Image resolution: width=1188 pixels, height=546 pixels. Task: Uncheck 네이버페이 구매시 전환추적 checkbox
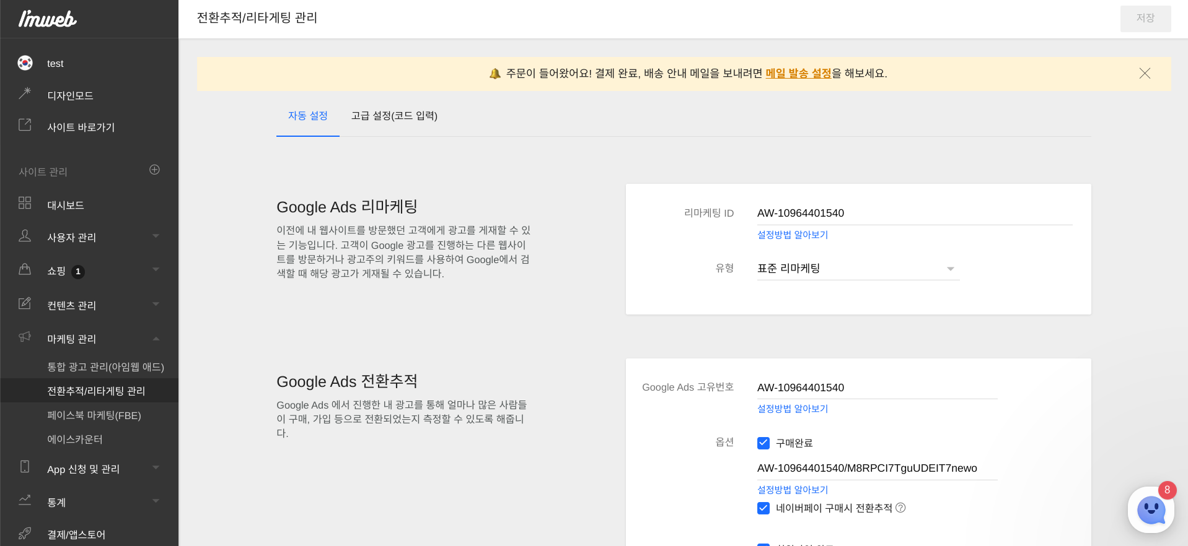[763, 508]
